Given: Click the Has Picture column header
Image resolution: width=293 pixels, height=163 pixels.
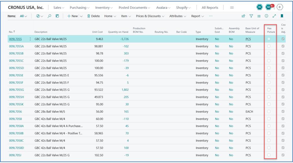Looking at the screenshot, I should coord(271,30).
